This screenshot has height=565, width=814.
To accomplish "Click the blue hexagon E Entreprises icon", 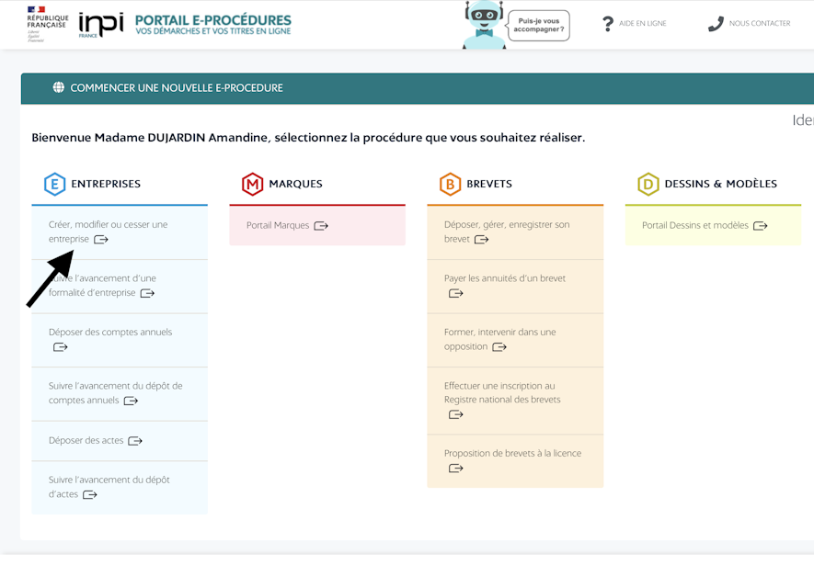I will coord(54,184).
